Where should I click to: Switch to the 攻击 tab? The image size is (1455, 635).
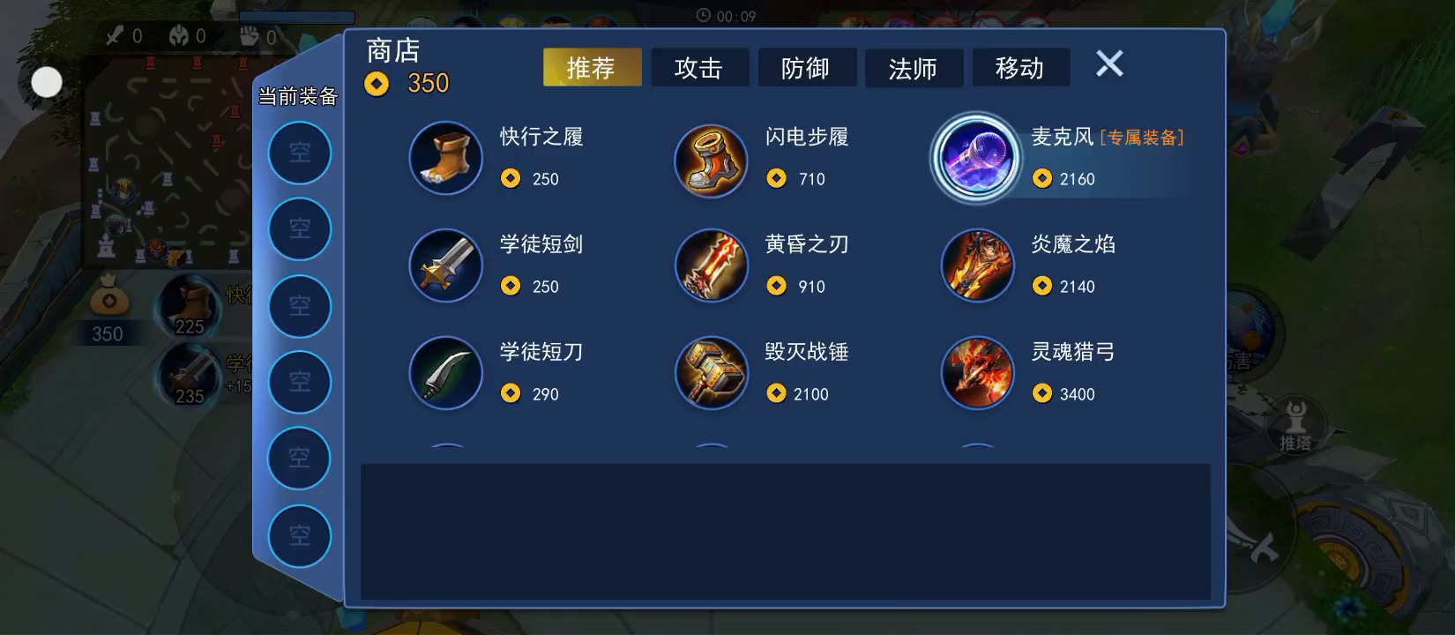[699, 68]
